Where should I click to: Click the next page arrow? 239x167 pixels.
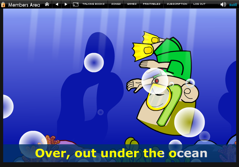pos(66,4)
